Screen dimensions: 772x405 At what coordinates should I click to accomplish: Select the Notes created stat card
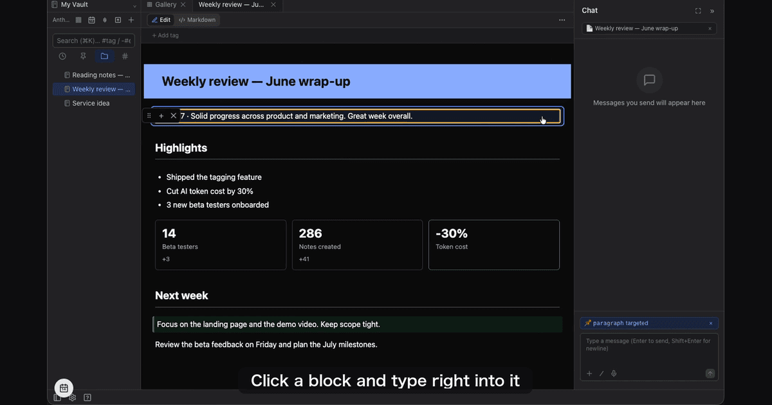(x=358, y=245)
